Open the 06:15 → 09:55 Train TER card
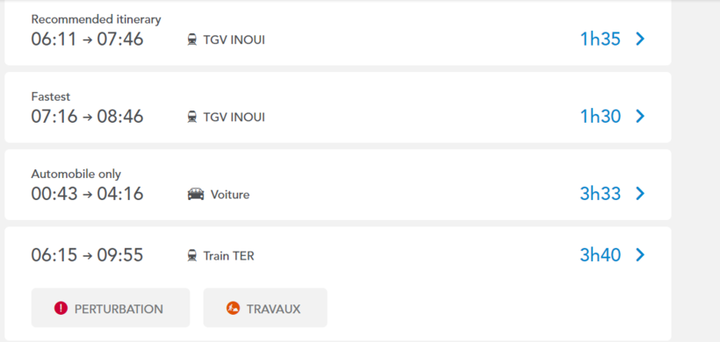This screenshot has height=342, width=720. (338, 284)
